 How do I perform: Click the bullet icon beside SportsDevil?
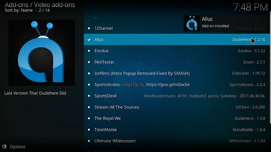pyautogui.click(x=89, y=96)
